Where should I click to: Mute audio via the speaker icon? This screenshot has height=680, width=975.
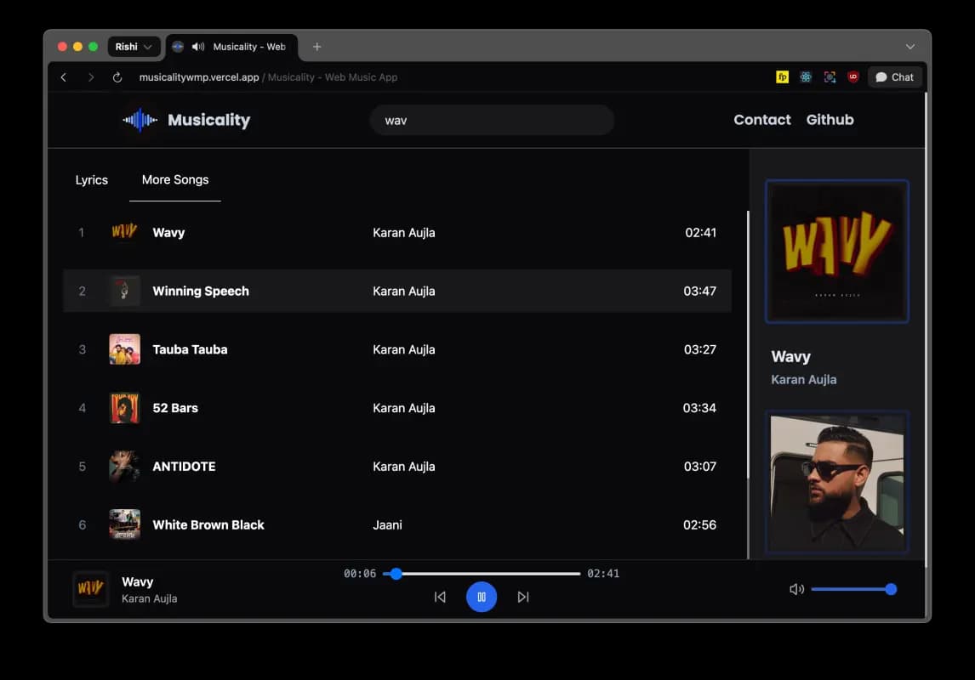(x=796, y=589)
